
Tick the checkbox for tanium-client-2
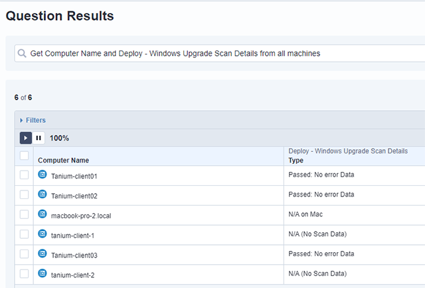pos(25,273)
